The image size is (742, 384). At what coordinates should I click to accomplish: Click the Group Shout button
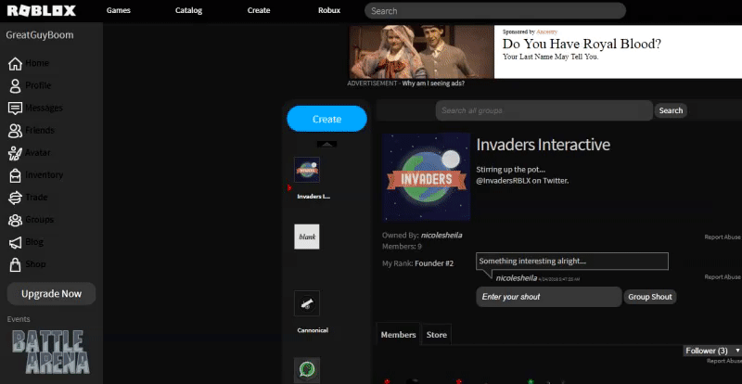tap(650, 297)
